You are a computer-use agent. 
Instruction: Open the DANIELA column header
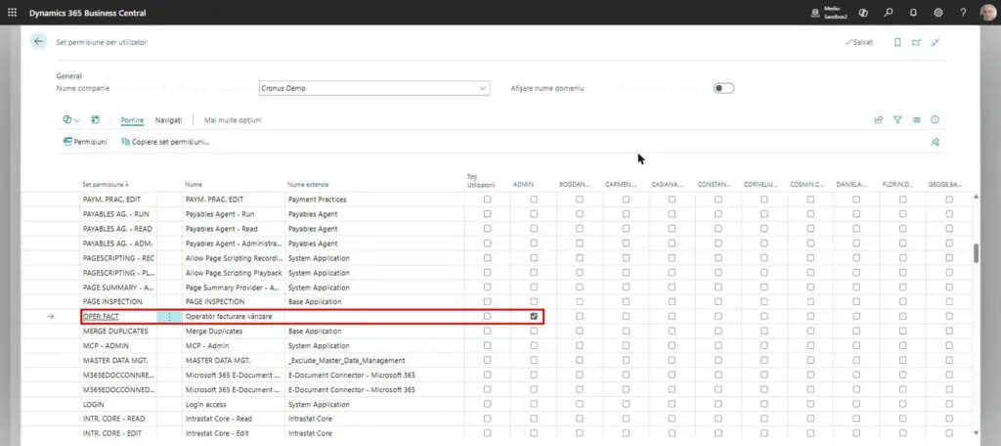point(852,184)
